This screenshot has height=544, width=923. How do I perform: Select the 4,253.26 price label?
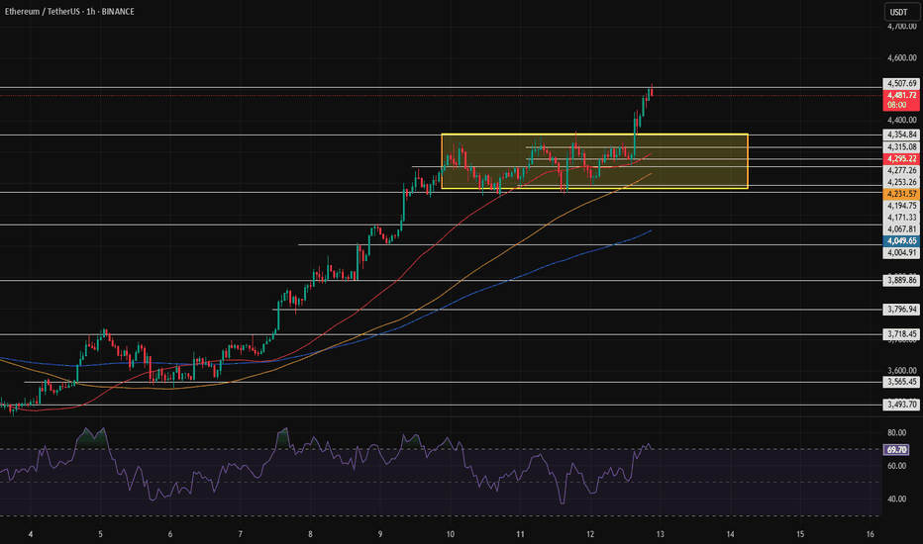901,182
